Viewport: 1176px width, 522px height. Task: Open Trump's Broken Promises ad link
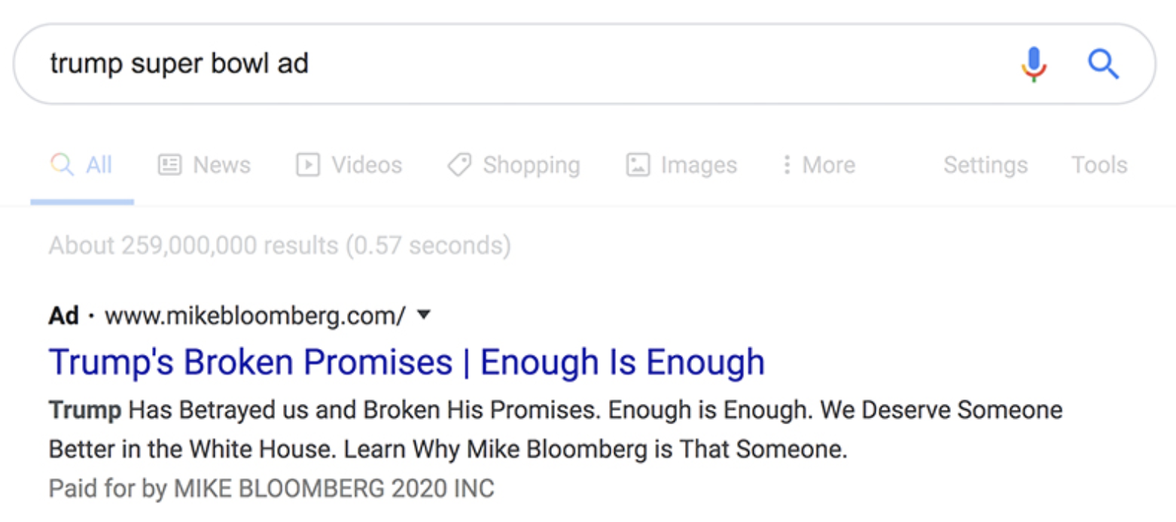(x=406, y=362)
